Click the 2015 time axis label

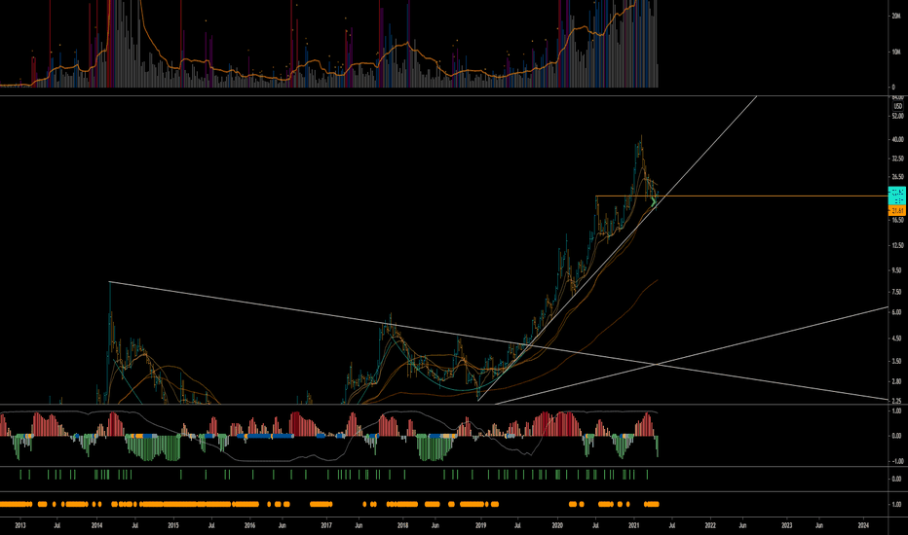coord(173,525)
